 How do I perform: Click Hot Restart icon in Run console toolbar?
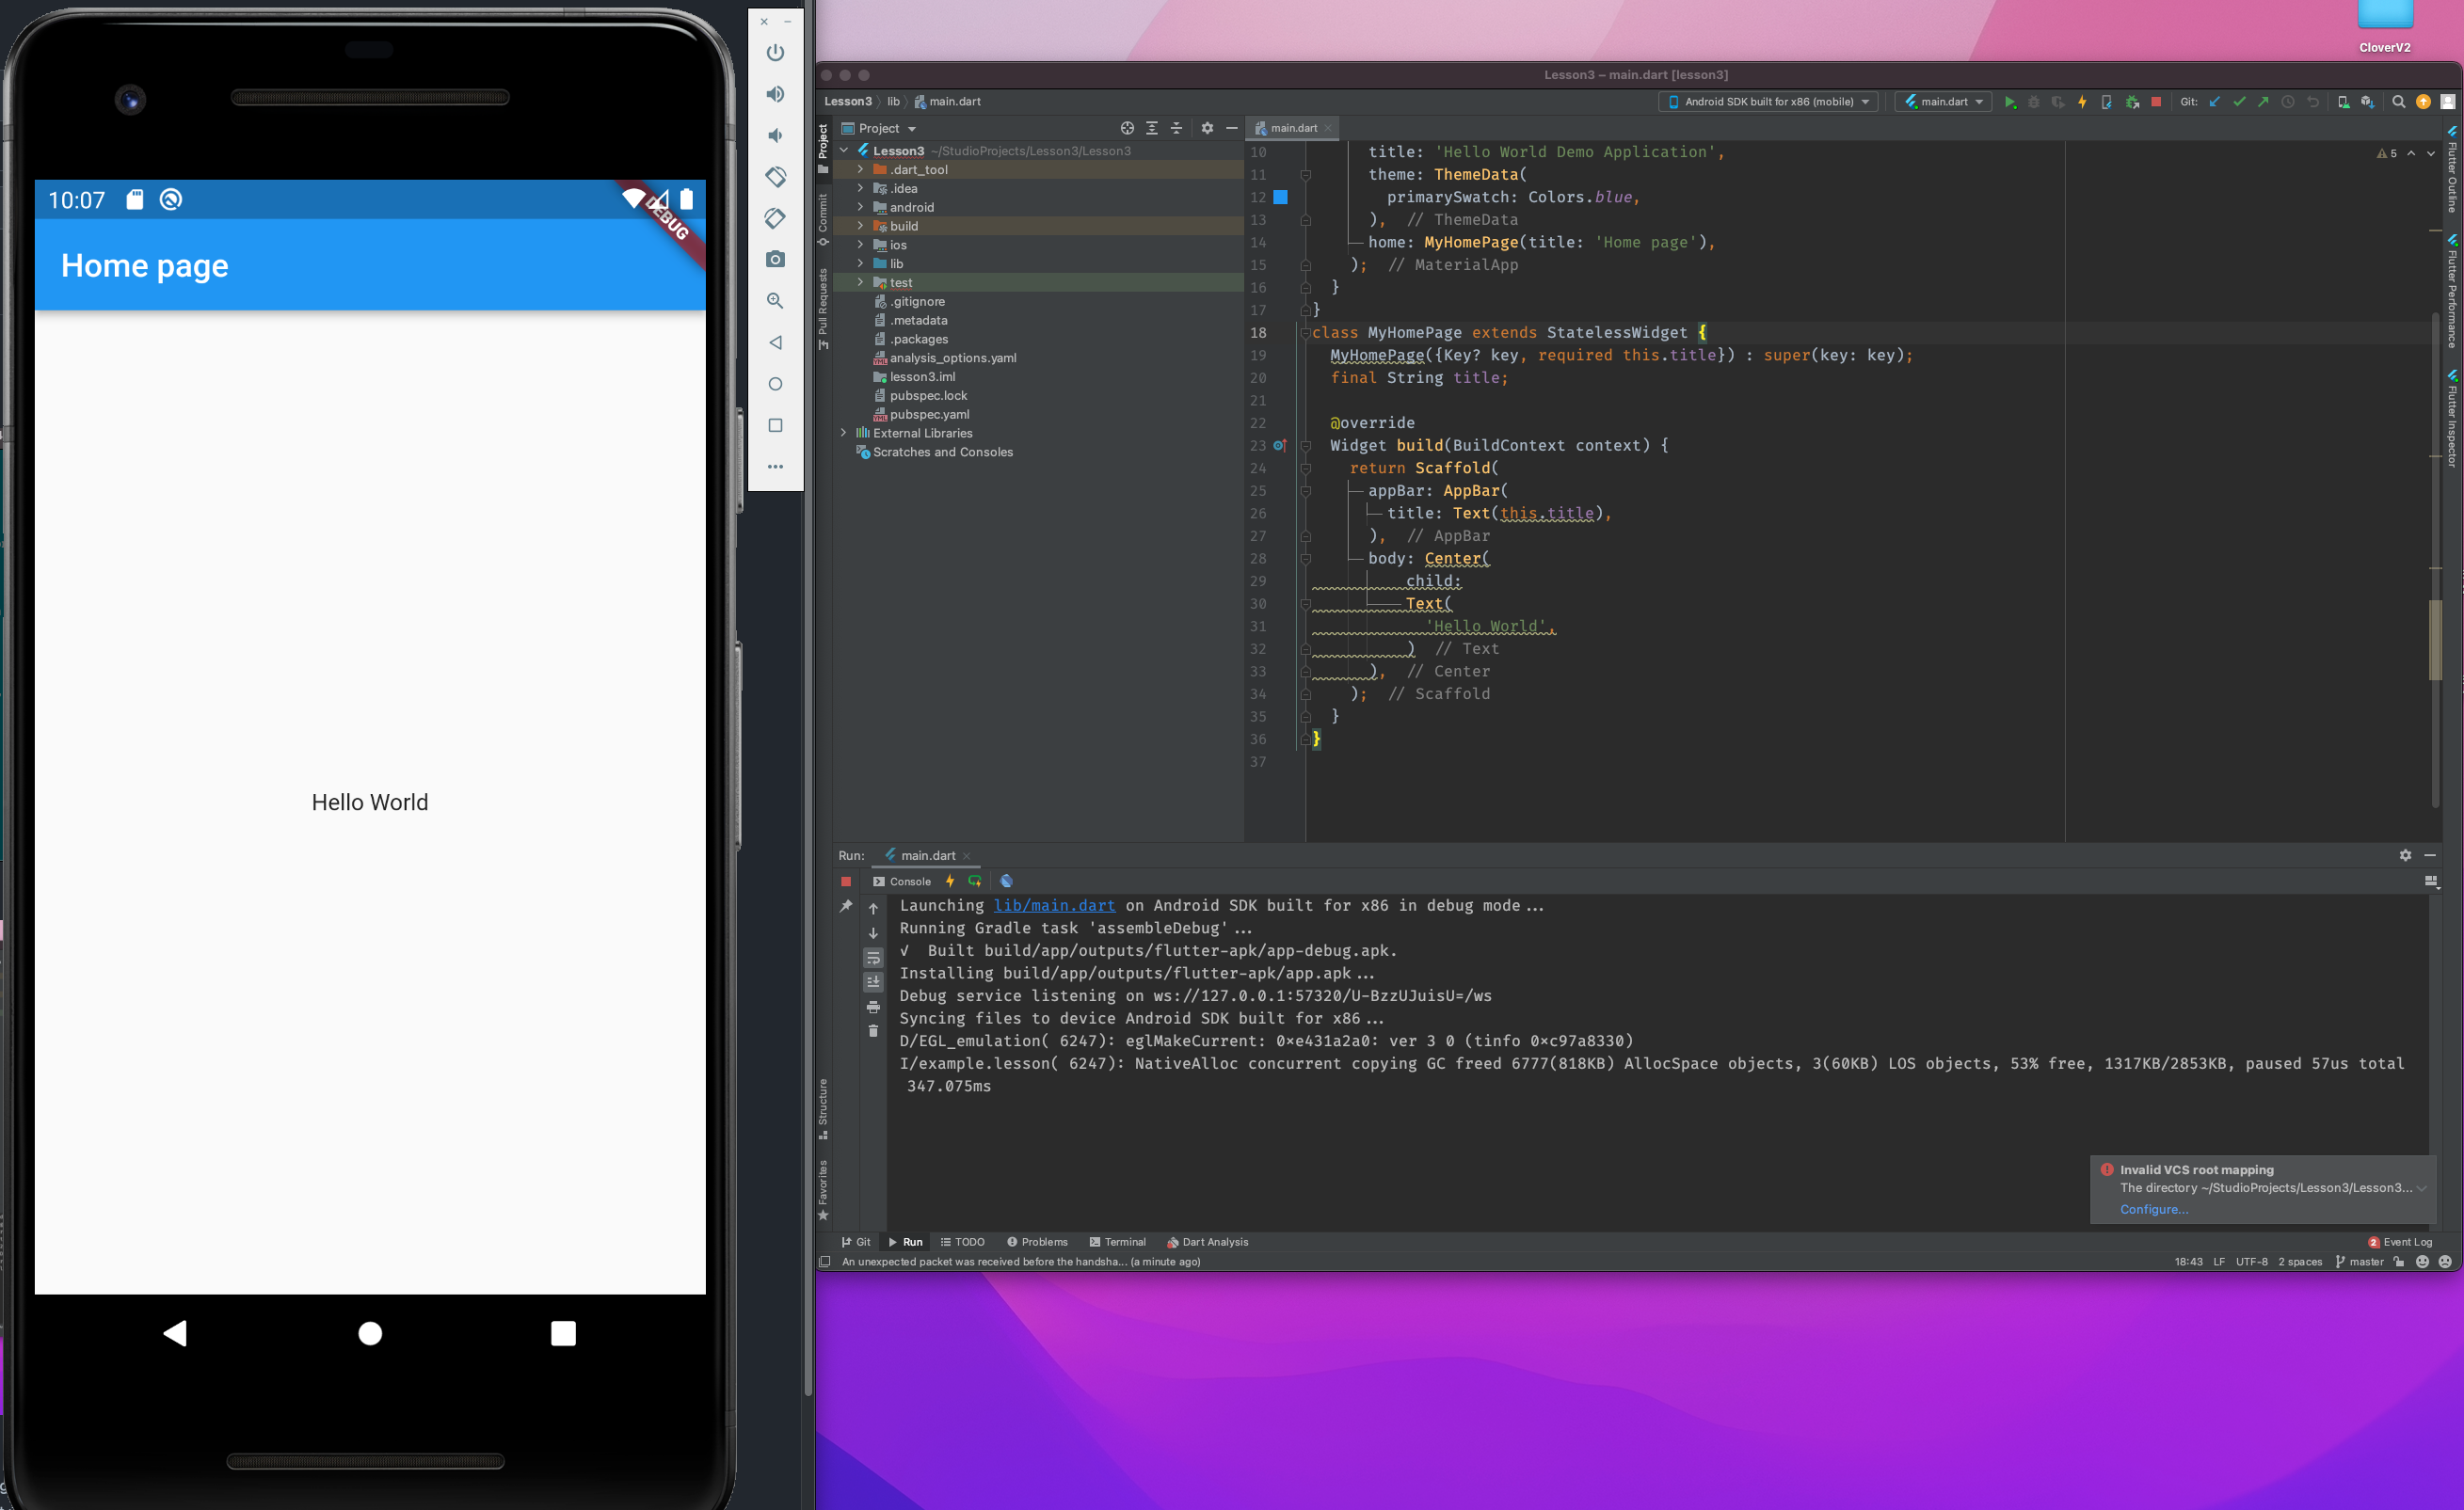975,881
